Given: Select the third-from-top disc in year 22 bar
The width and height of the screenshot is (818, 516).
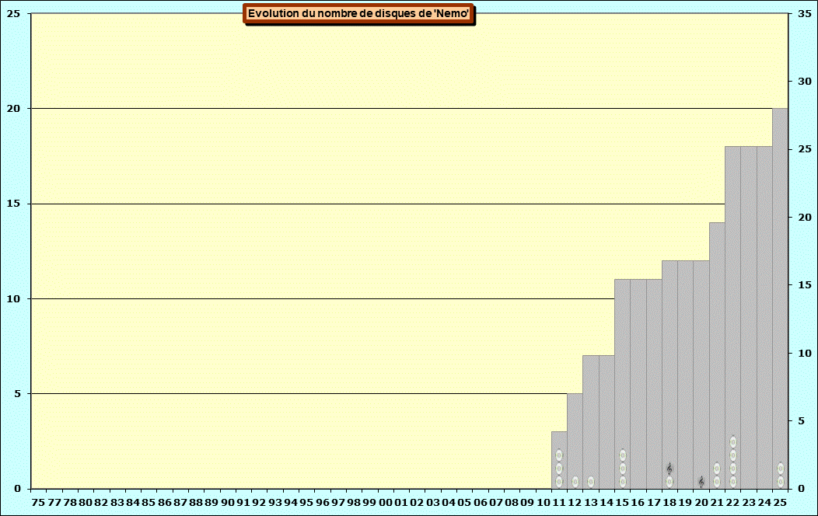Looking at the screenshot, I should [733, 469].
